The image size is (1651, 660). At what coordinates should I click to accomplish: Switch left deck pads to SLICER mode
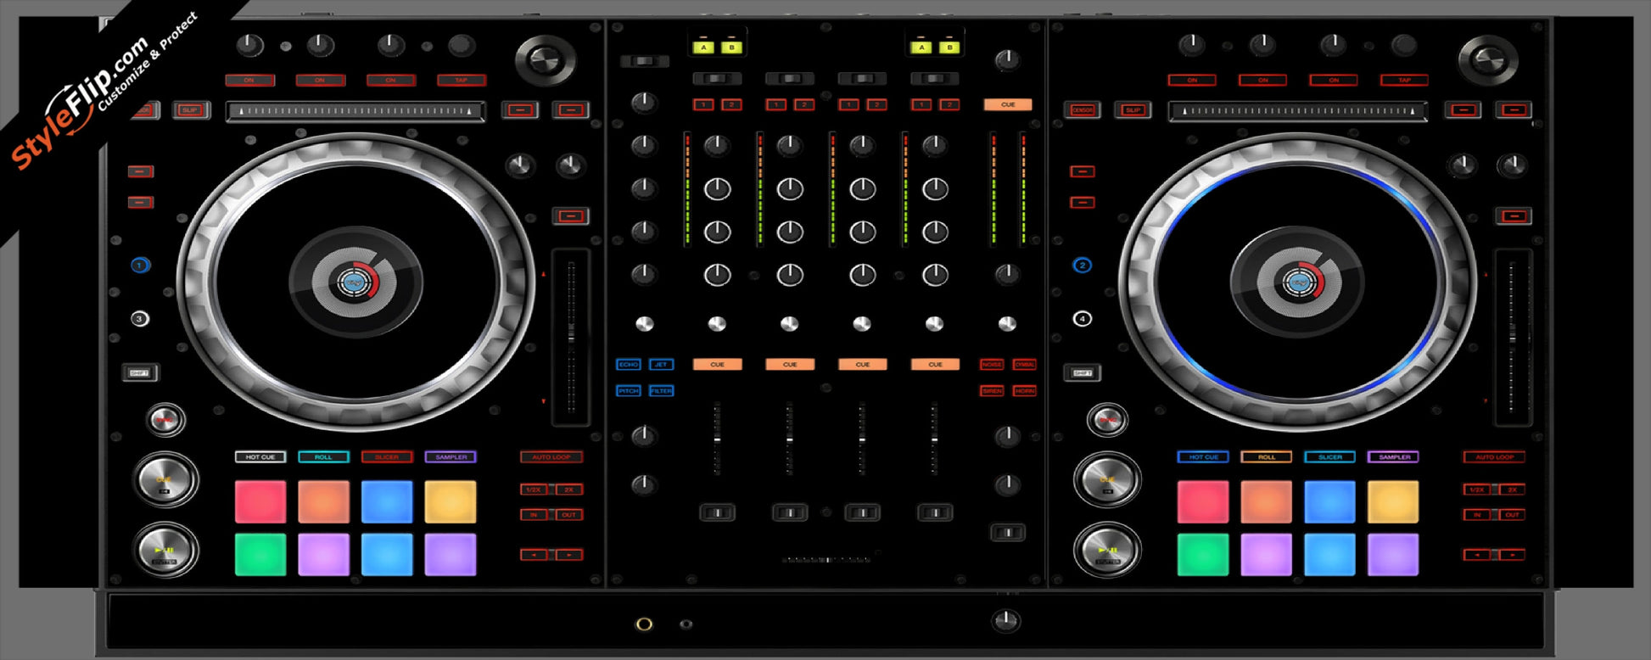[x=387, y=456]
